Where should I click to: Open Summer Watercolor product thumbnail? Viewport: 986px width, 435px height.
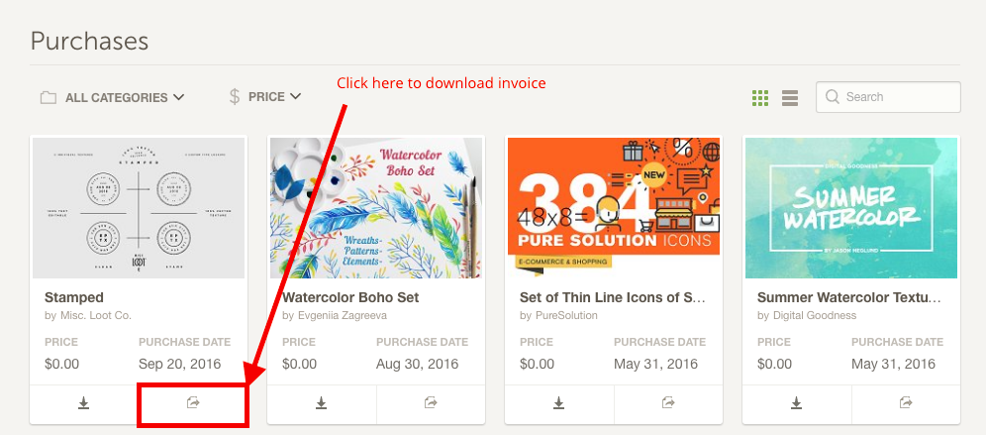851,208
